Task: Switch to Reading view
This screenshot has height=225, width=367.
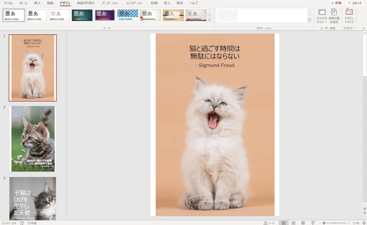Action: point(303,223)
